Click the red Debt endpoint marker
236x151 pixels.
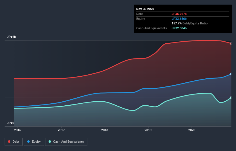(231, 44)
